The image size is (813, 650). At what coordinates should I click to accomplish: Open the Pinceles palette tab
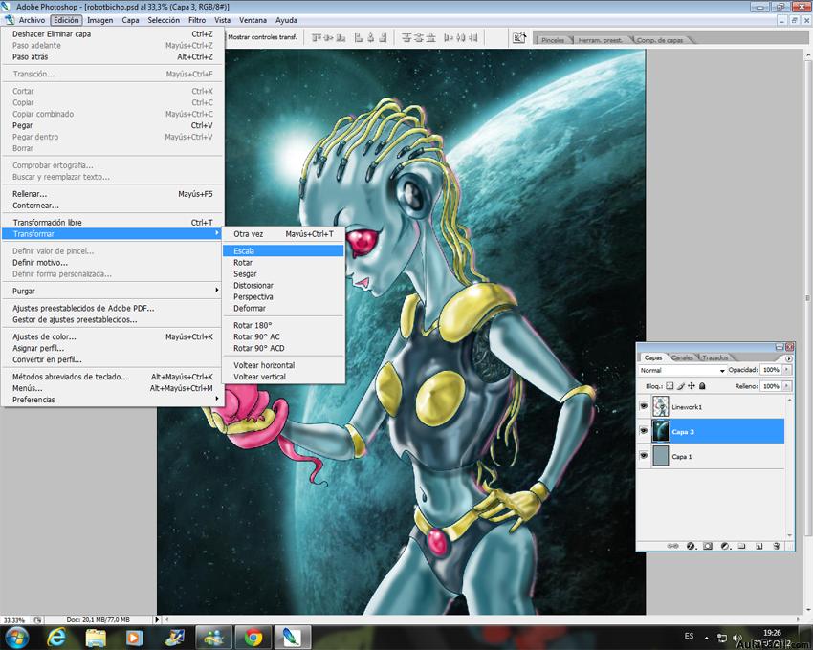(x=552, y=40)
